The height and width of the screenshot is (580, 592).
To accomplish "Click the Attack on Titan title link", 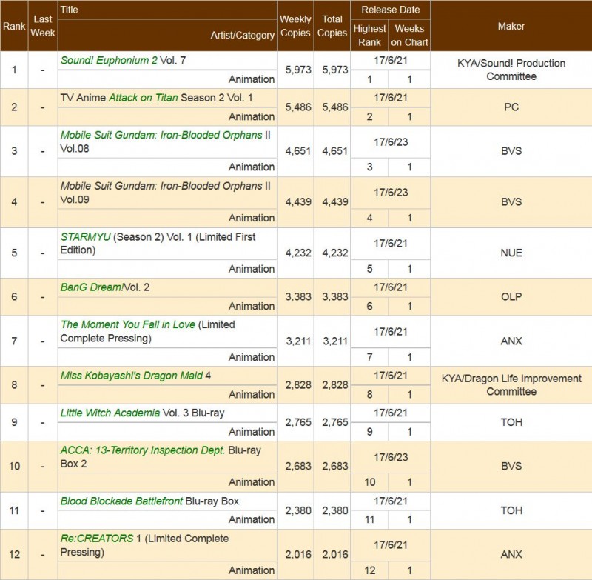I will click(x=143, y=98).
